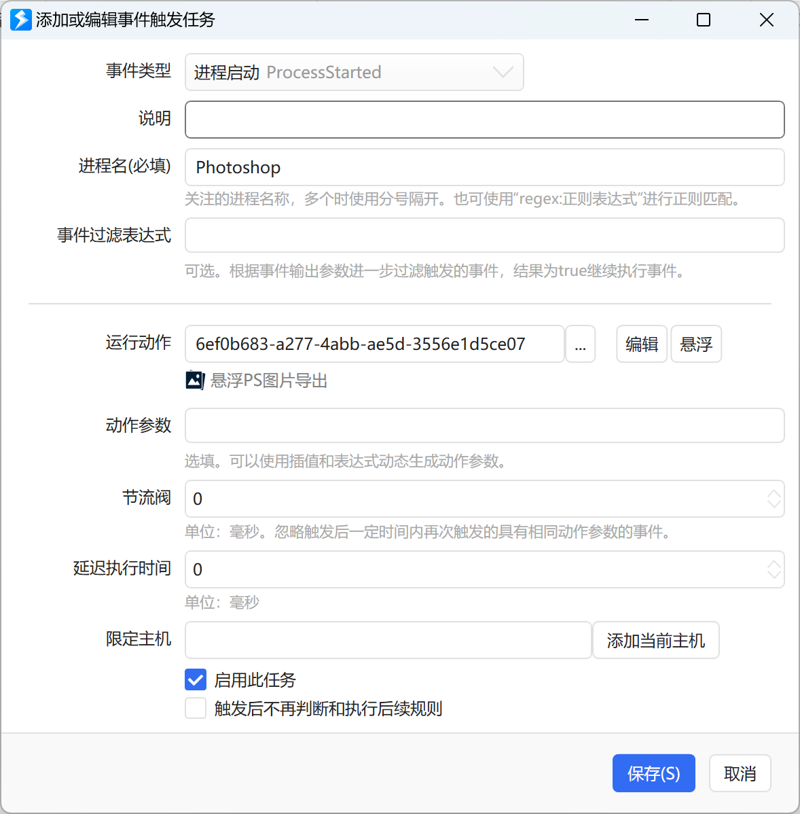Click the 悬浮 button
800x814 pixels.
(x=696, y=344)
